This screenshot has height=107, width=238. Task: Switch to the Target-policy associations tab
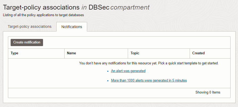29,26
